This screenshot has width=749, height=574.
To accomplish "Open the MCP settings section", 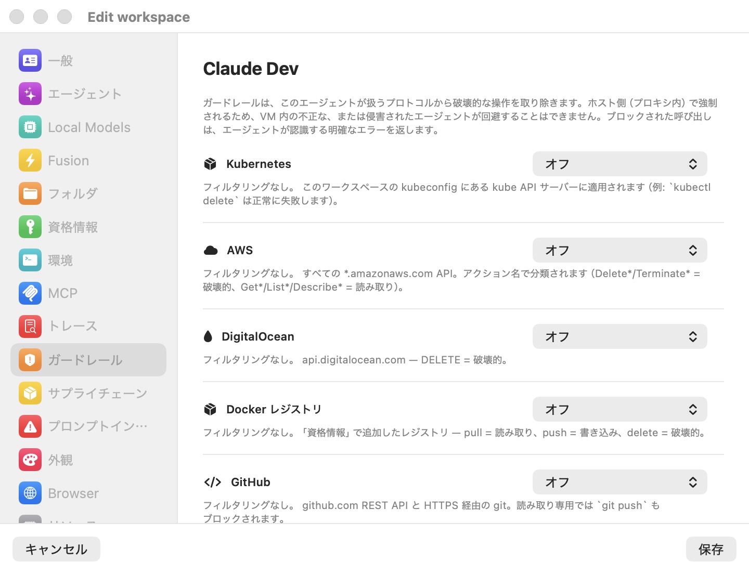I will click(88, 293).
